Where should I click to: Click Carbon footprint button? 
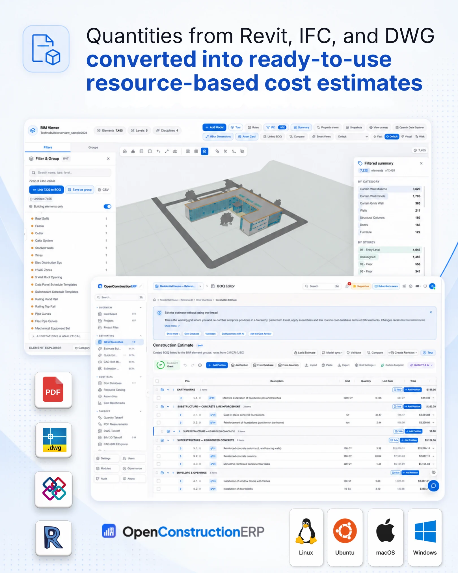(392, 365)
